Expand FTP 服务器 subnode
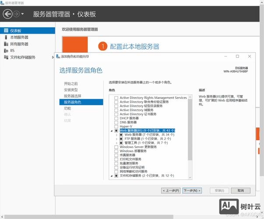The height and width of the screenshot is (219, 264). tap(116, 139)
